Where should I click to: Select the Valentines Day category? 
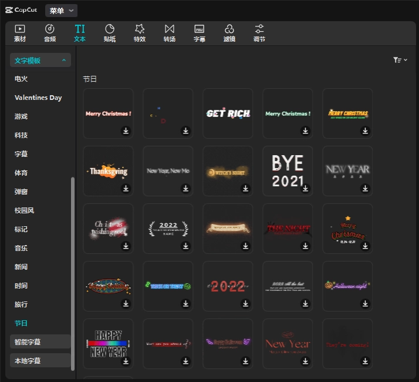tap(38, 98)
